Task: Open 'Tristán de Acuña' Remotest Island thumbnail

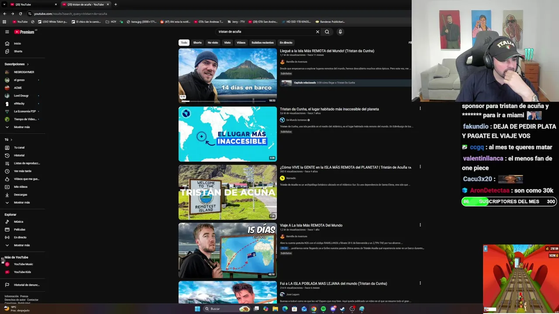Action: click(x=228, y=192)
